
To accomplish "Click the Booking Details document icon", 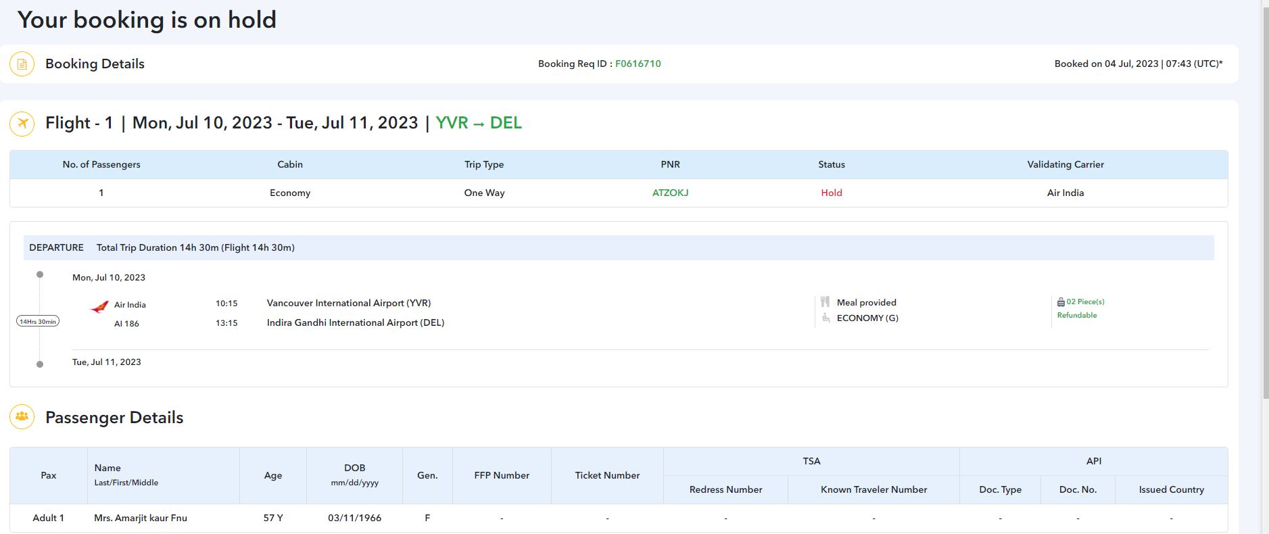I will point(22,64).
